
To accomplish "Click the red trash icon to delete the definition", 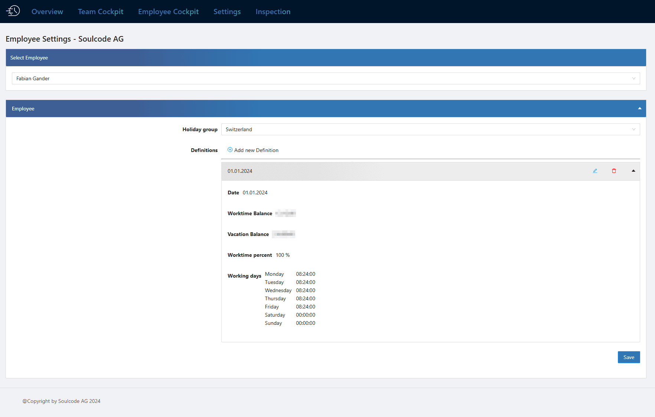I will click(x=614, y=171).
